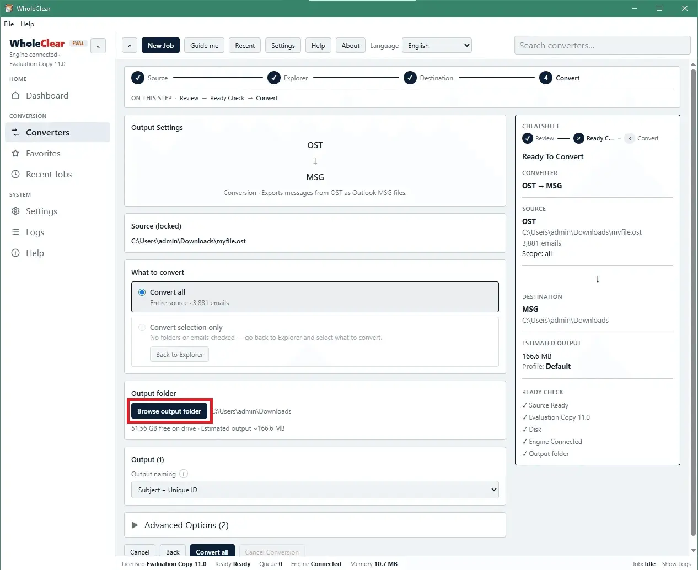
Task: Select Convert selection only radio button
Action: (142, 328)
